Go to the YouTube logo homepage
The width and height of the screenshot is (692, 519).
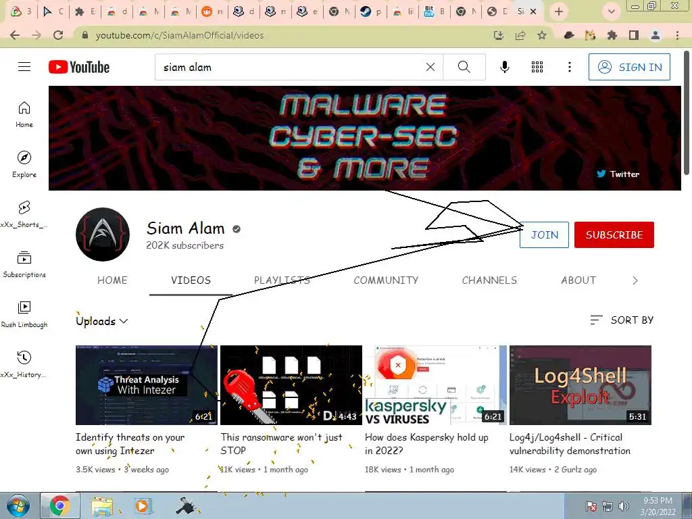[x=79, y=67]
